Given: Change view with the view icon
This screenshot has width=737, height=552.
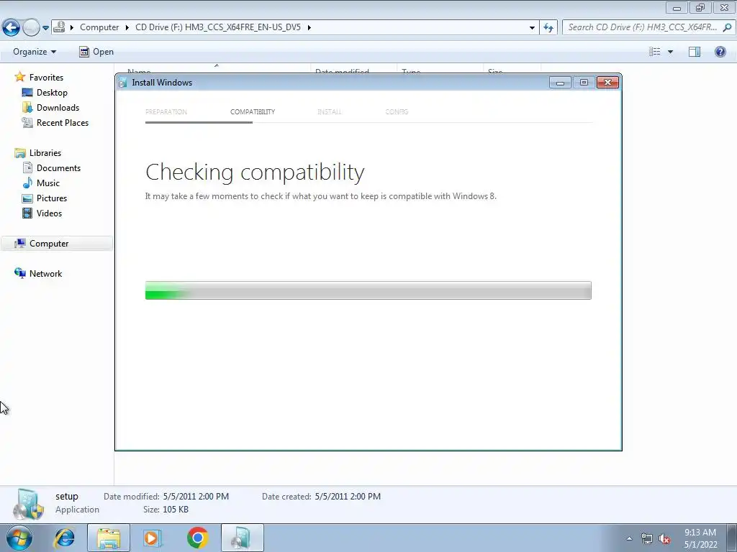Looking at the screenshot, I should pyautogui.click(x=655, y=52).
